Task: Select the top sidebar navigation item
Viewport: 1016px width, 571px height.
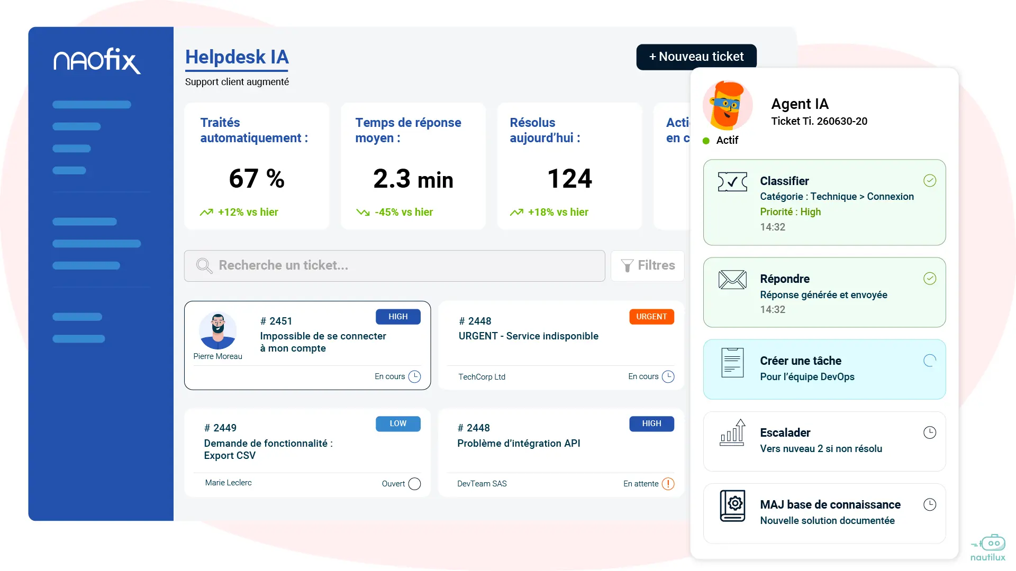Action: tap(91, 104)
